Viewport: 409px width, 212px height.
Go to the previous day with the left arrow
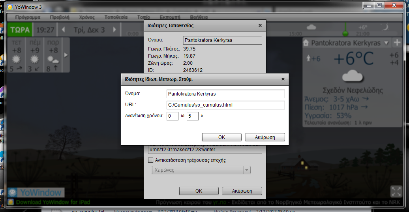click(63, 30)
